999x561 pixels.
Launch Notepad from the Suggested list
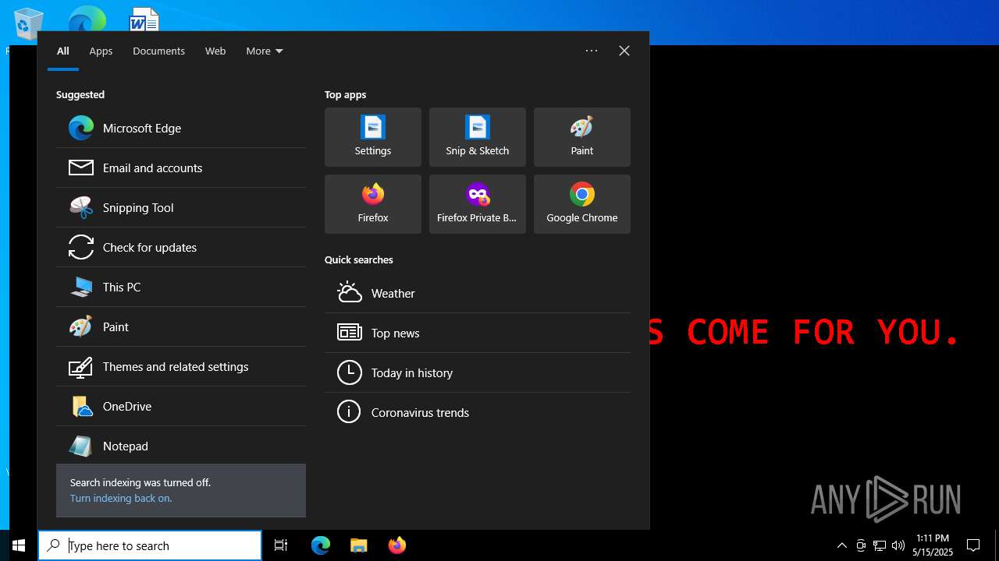coord(181,446)
